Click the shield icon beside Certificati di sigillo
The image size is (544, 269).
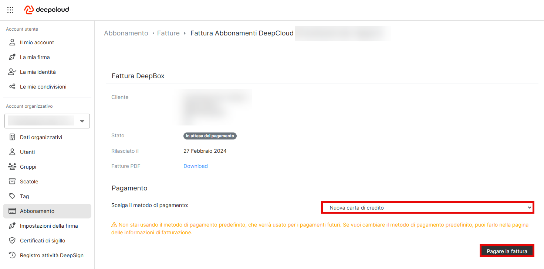click(x=12, y=241)
